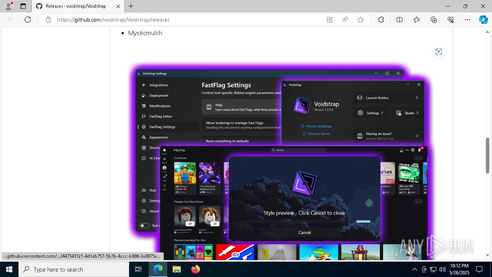Add this page to favorites with star
The height and width of the screenshot is (277, 492).
point(361,20)
